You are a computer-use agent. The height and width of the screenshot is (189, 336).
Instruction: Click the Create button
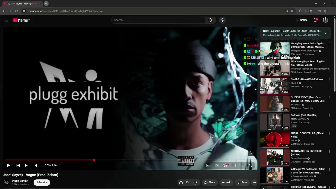pyautogui.click(x=301, y=20)
